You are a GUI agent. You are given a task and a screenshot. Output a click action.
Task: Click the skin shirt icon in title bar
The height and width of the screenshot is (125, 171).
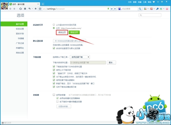[x=154, y=2]
